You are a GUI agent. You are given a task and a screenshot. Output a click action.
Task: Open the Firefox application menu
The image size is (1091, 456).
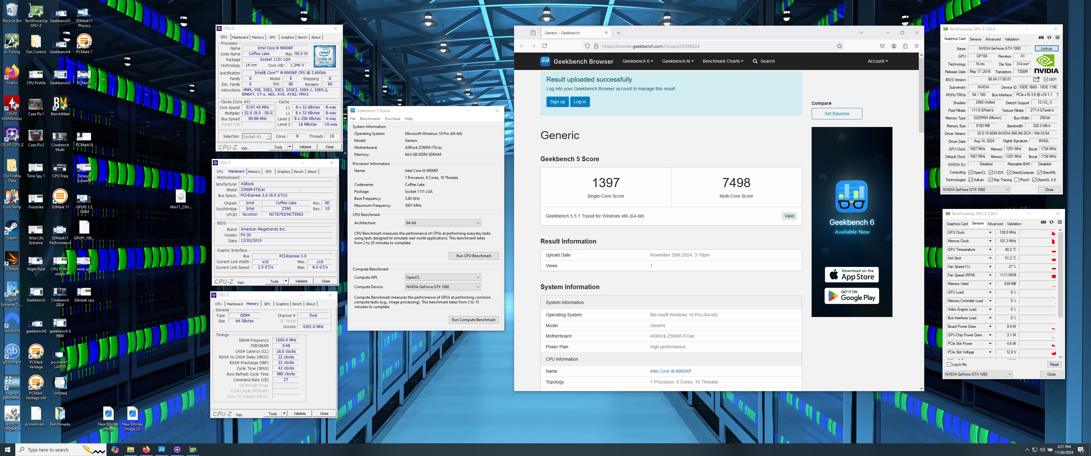tap(917, 46)
